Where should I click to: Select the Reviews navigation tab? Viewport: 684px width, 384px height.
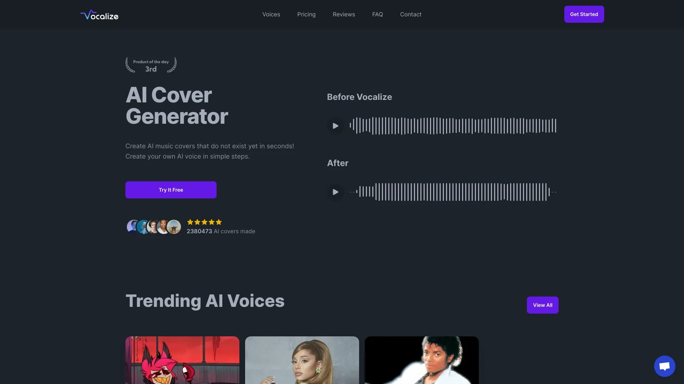(344, 14)
